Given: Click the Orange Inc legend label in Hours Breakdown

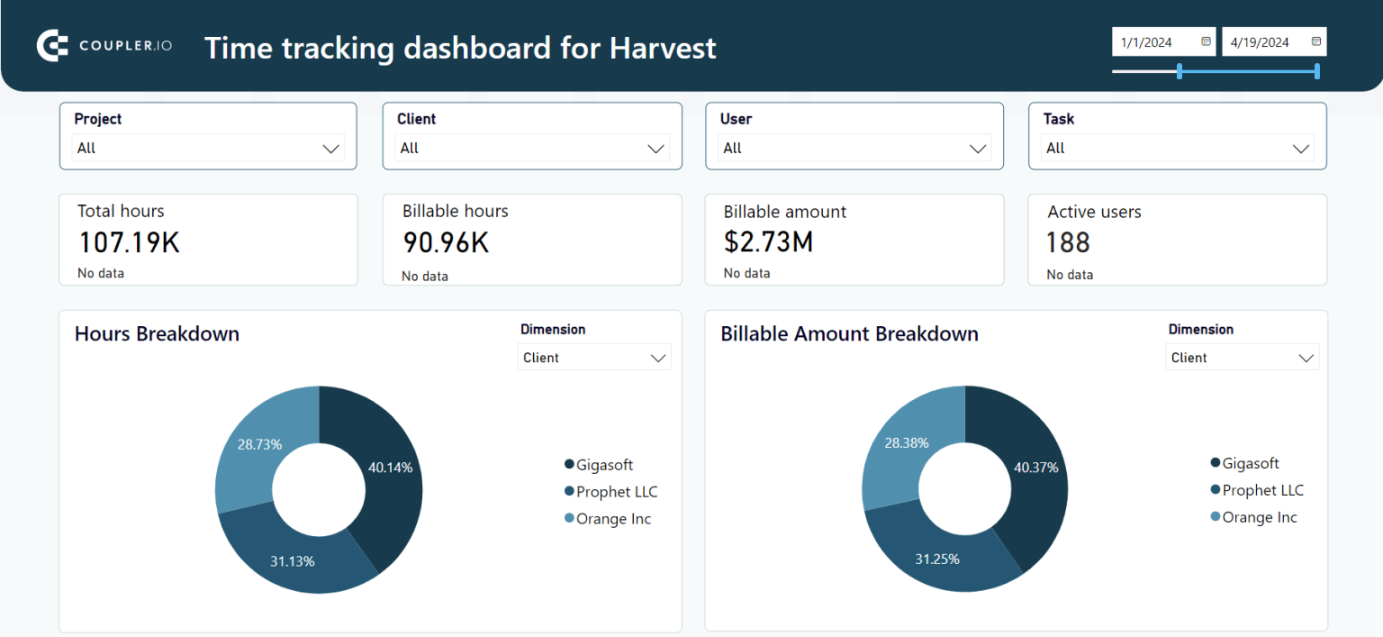Looking at the screenshot, I should 614,519.
